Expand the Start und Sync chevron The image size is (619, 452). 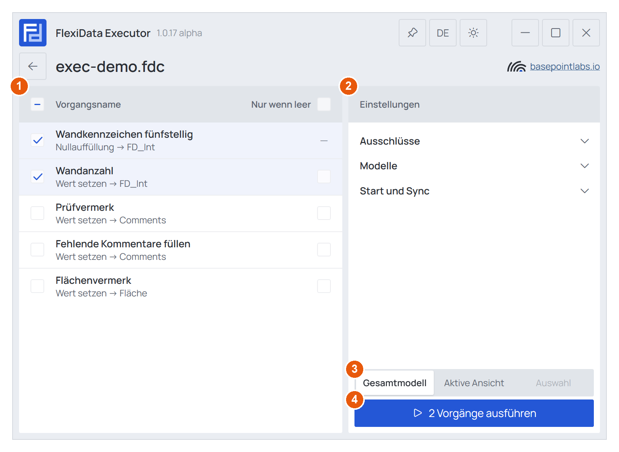585,191
